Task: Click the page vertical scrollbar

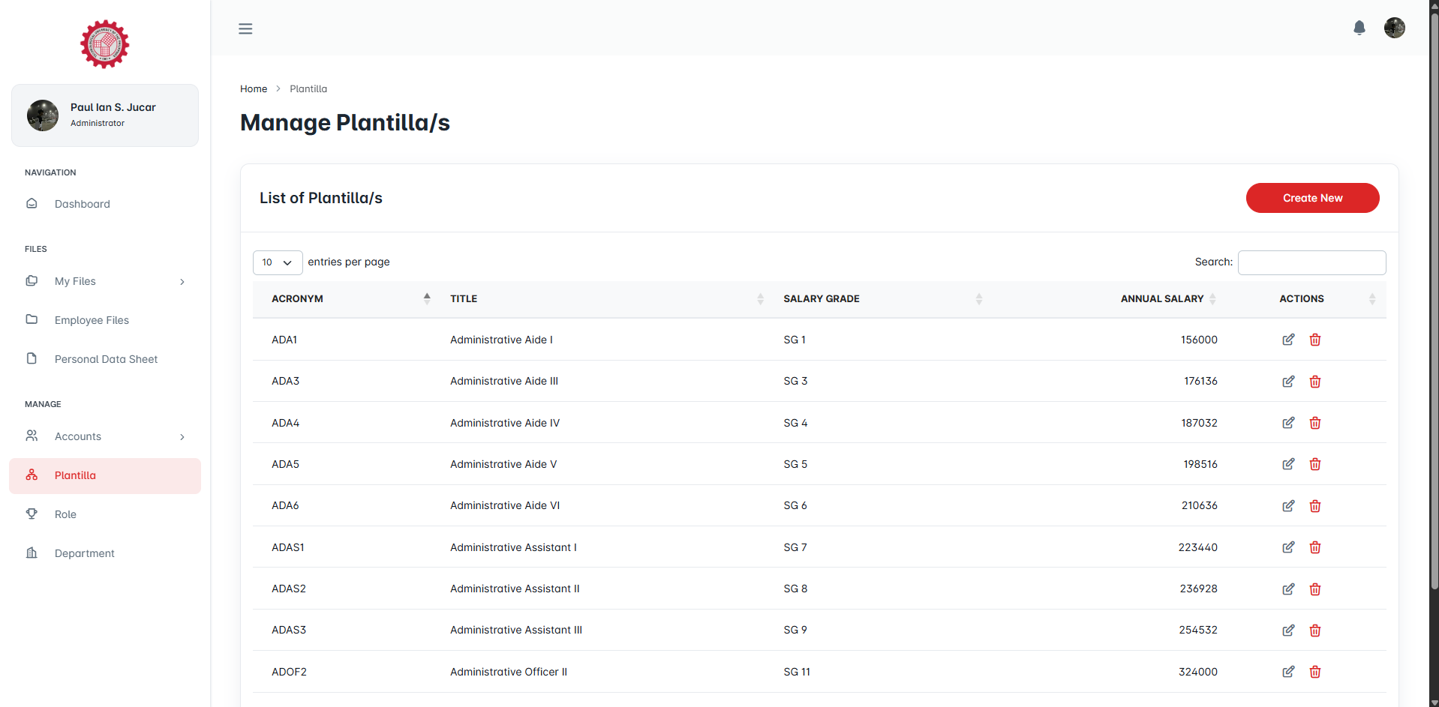Action: pyautogui.click(x=1434, y=300)
